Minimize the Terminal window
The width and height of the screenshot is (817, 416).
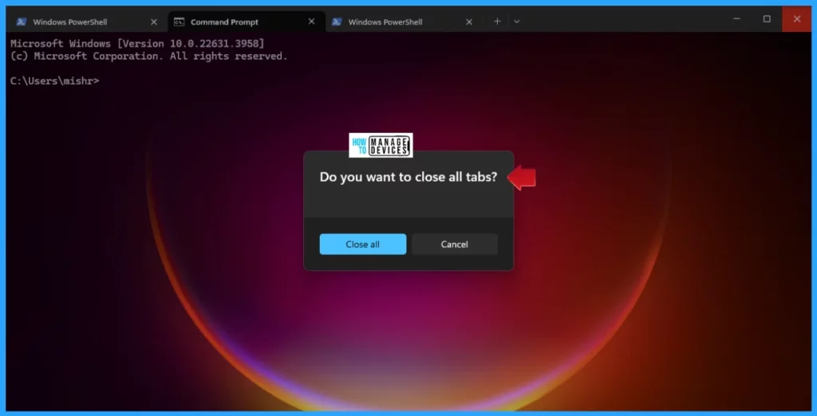coord(736,19)
